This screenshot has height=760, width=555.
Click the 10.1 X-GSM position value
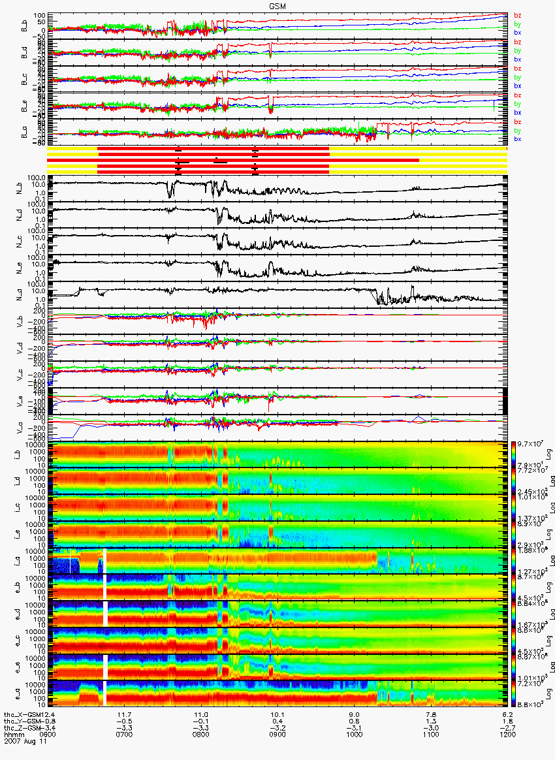277,715
